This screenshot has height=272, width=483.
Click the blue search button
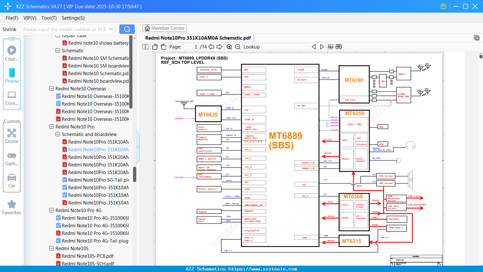point(127,29)
